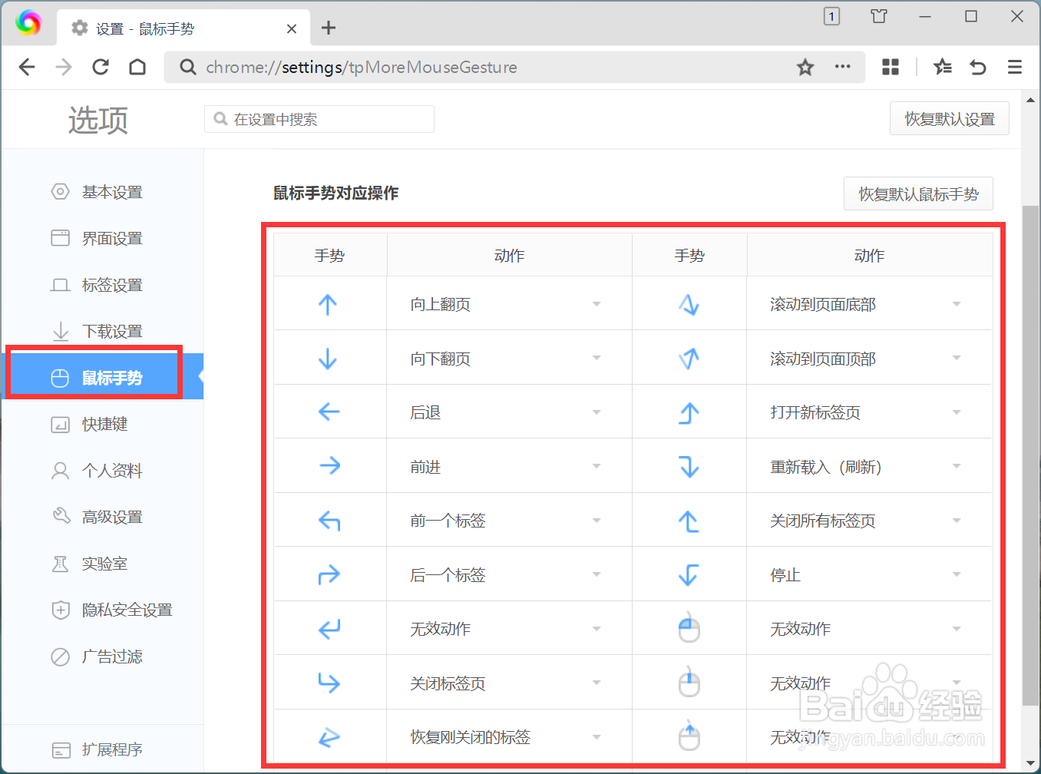Viewport: 1041px width, 774px height.
Task: Reload the page using the refresh icon
Action: 101,67
